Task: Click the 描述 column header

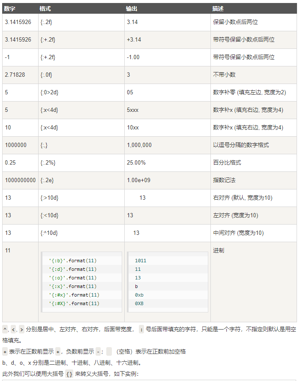Action: click(x=218, y=9)
